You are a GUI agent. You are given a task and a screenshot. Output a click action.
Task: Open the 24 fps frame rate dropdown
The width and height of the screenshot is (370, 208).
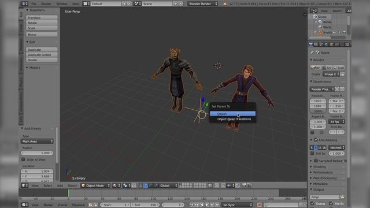(x=336, y=122)
